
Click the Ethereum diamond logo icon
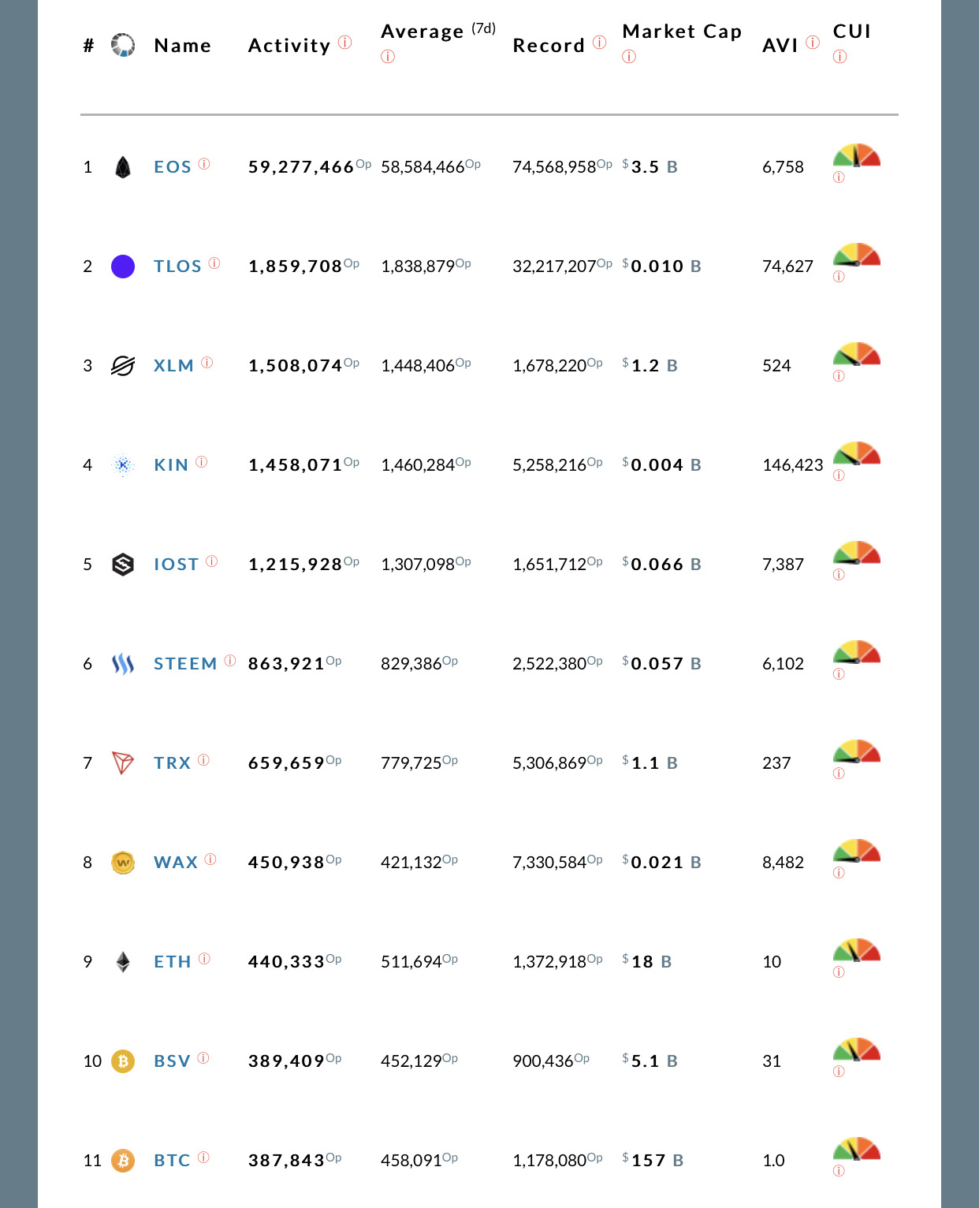point(123,962)
